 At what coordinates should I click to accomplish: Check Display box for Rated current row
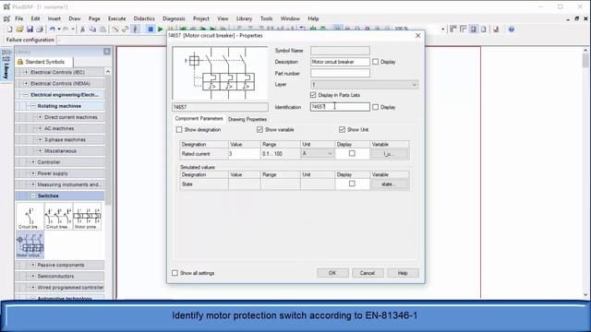click(352, 154)
